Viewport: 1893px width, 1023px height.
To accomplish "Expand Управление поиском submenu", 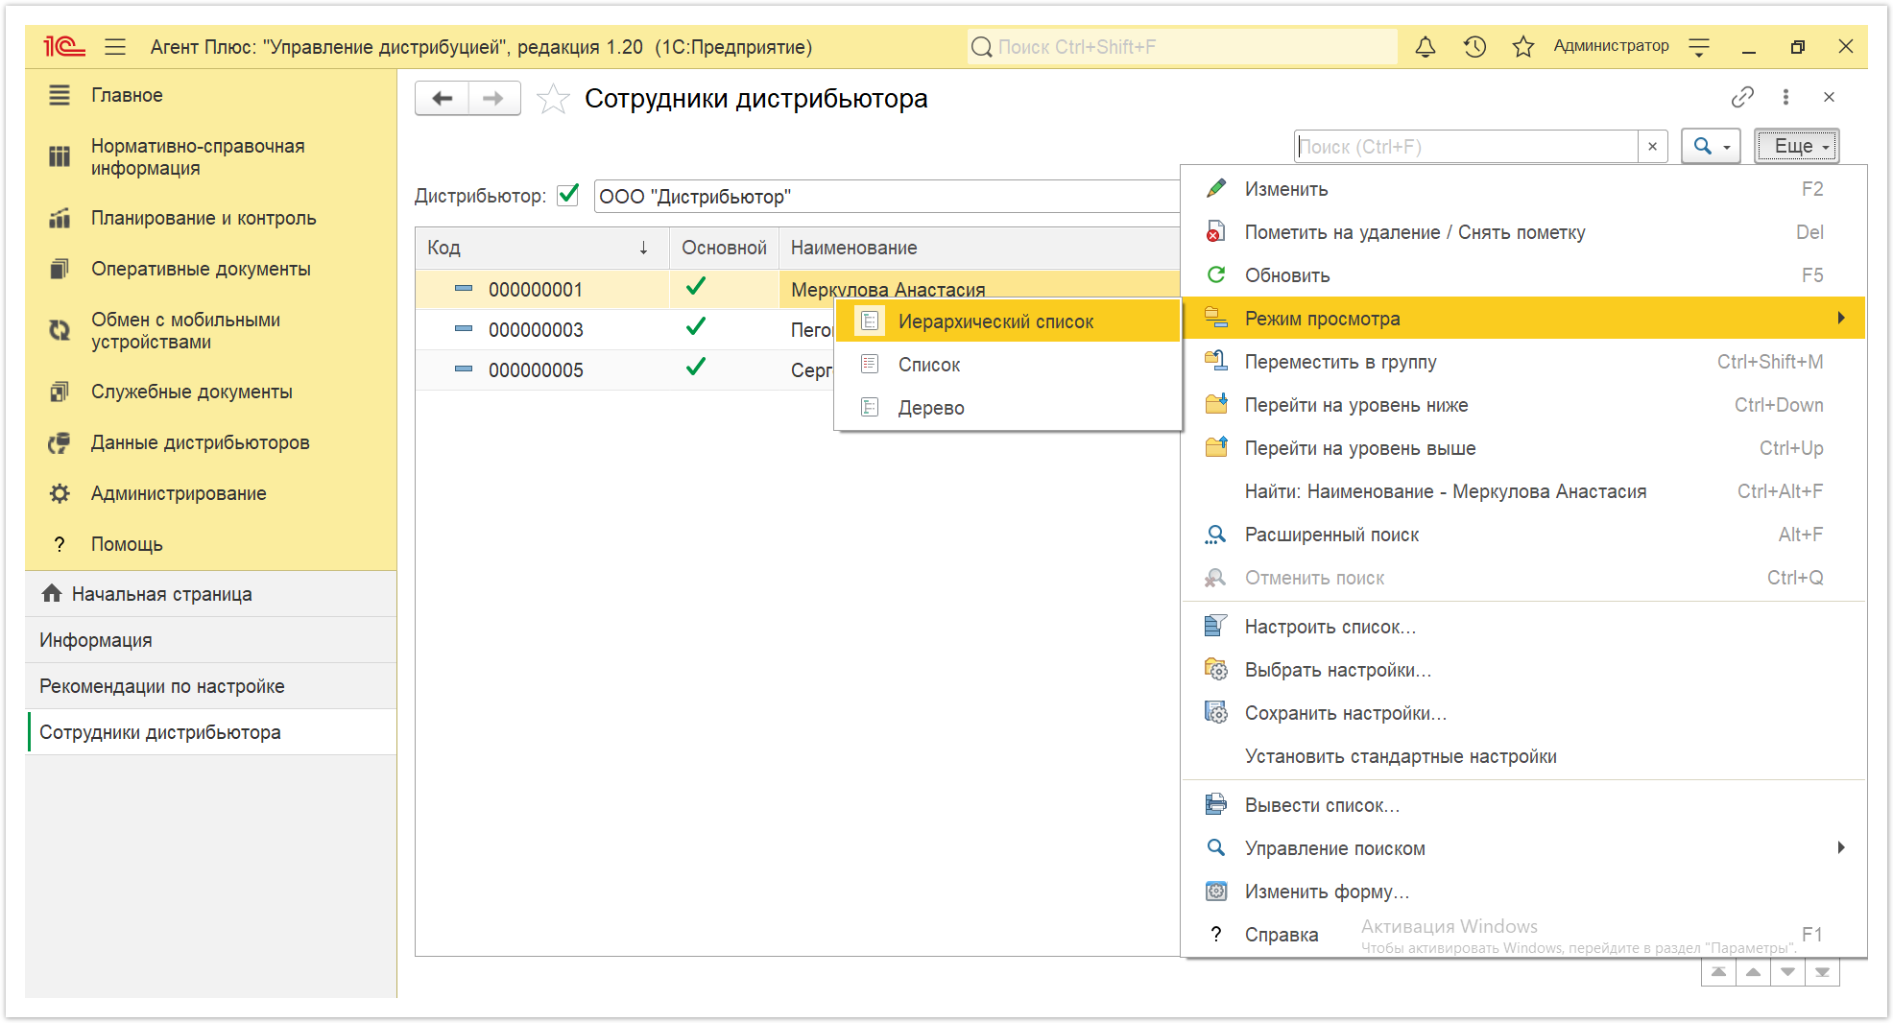I will 1523,848.
